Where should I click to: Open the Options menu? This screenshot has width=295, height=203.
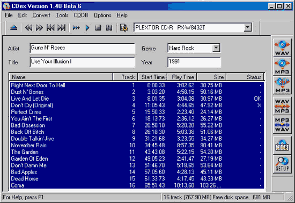tap(102, 15)
